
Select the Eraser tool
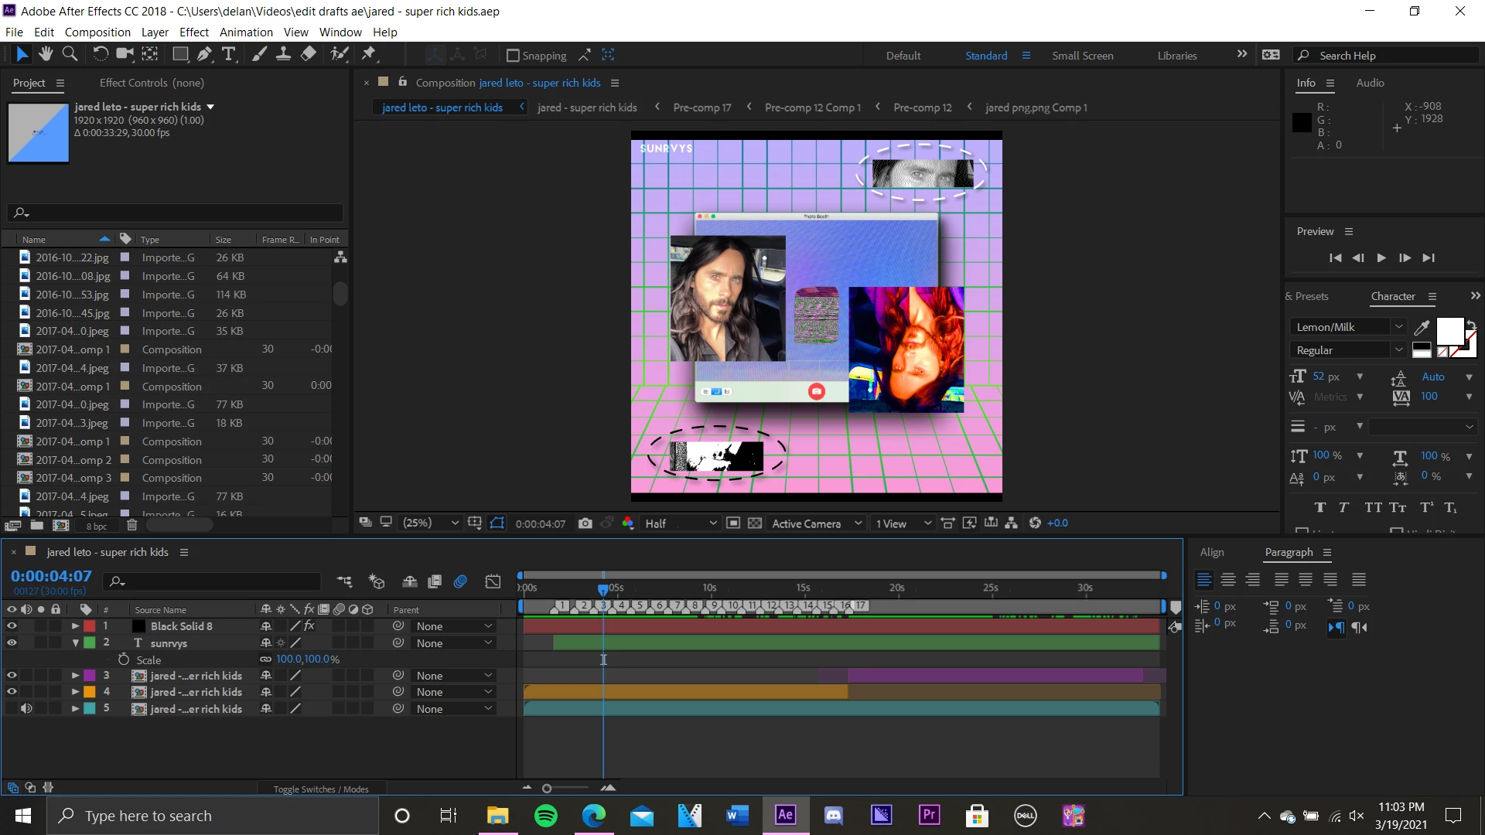point(308,54)
